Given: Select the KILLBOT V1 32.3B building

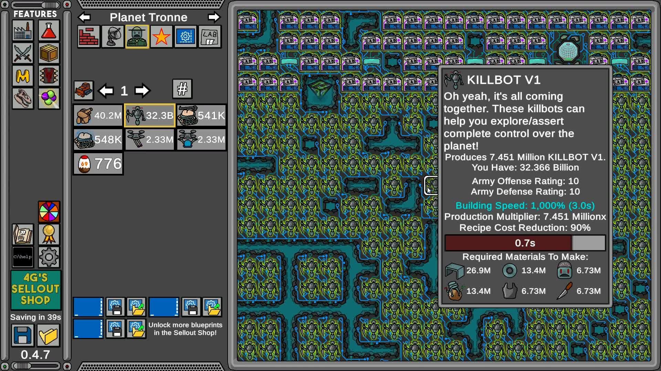Looking at the screenshot, I should click(x=150, y=115).
